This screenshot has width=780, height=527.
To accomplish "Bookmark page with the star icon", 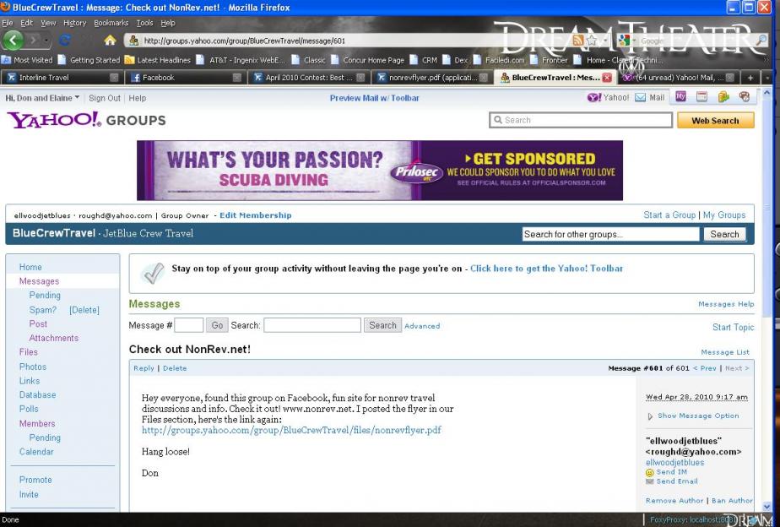I will 593,41.
